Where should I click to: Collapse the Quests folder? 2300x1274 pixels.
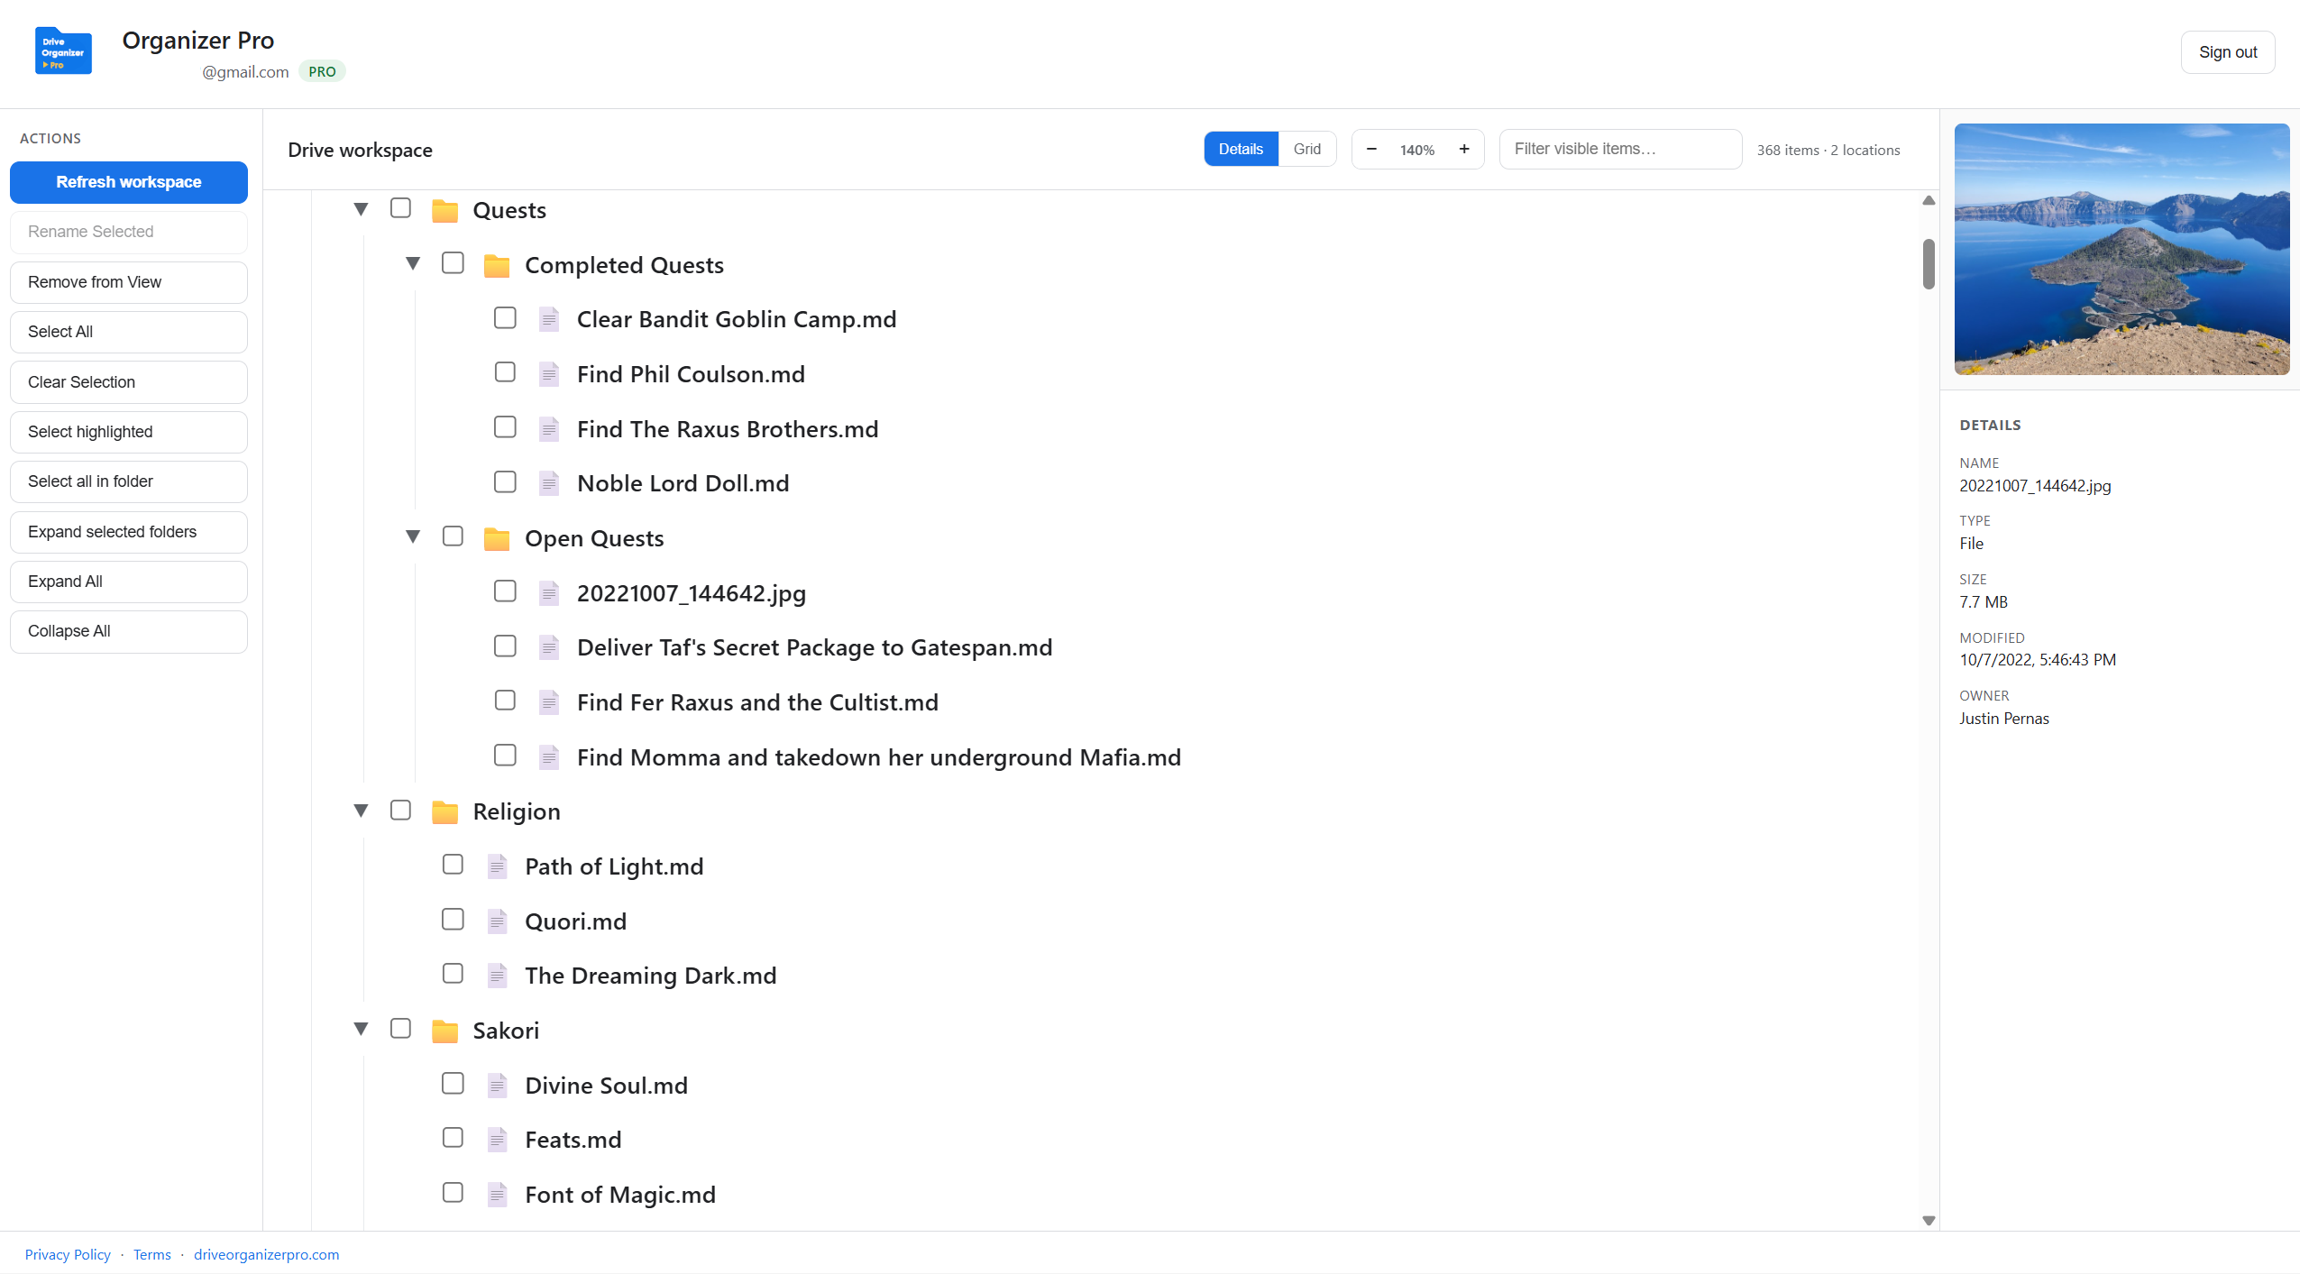pos(361,209)
